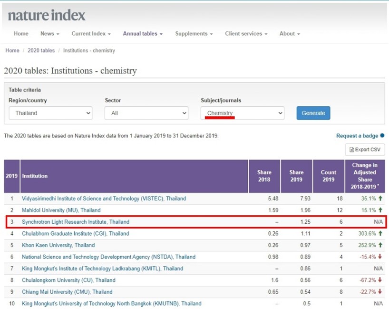Open the Current Index menu
The image size is (389, 309).
coord(91,33)
